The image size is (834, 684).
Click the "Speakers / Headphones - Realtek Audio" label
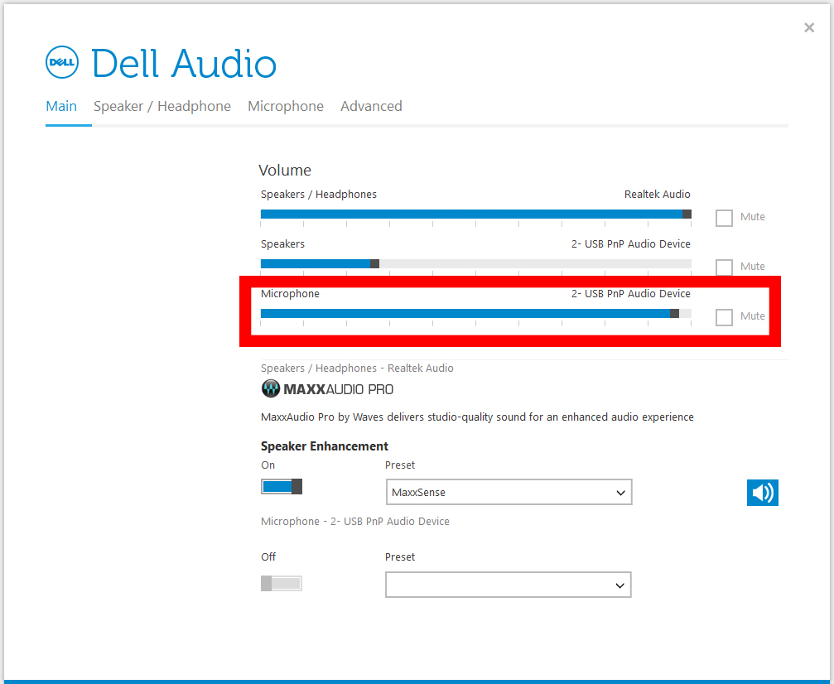(357, 368)
